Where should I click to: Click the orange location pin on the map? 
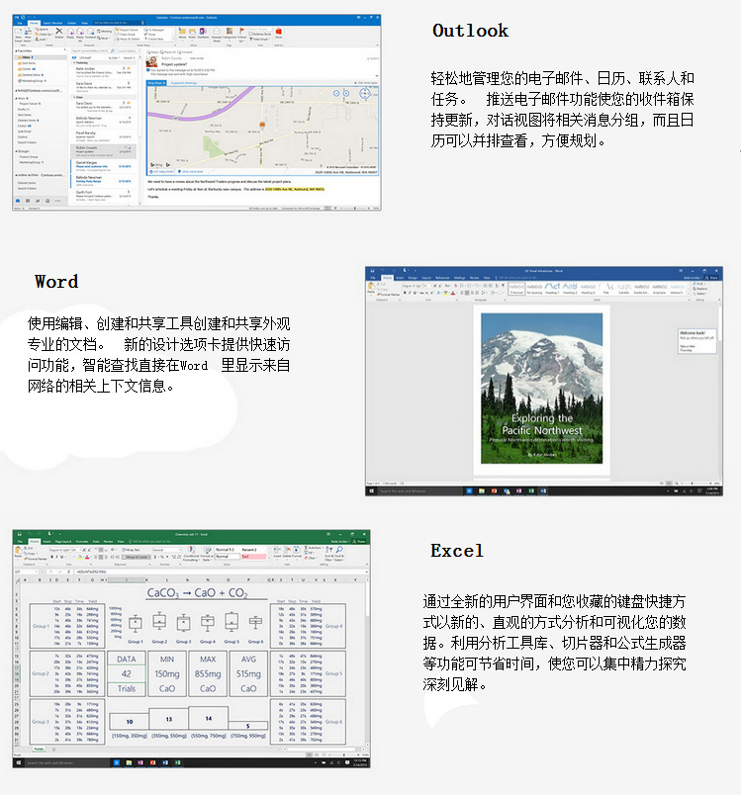(263, 126)
